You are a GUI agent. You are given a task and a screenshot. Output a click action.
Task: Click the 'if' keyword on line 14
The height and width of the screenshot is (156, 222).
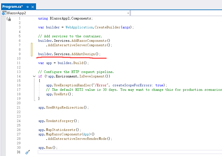click(x=40, y=76)
